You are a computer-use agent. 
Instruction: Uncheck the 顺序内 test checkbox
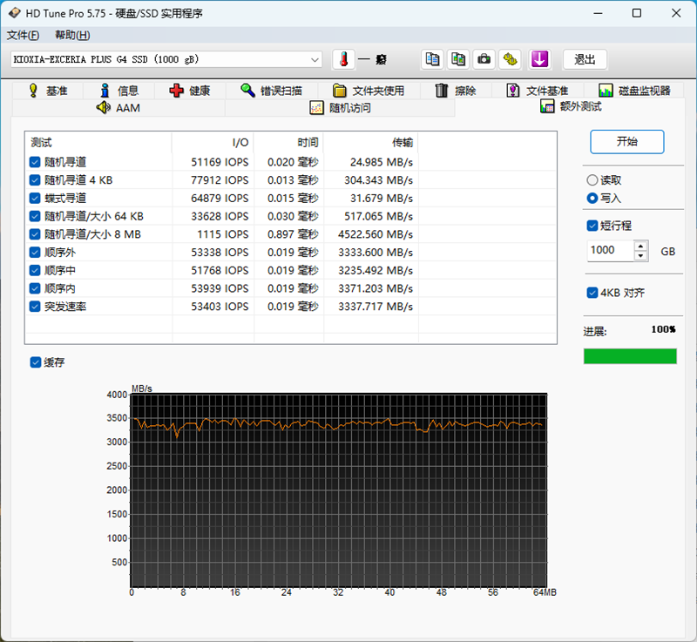pos(35,288)
